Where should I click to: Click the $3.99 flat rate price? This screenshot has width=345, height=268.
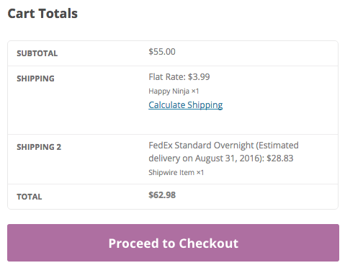199,77
